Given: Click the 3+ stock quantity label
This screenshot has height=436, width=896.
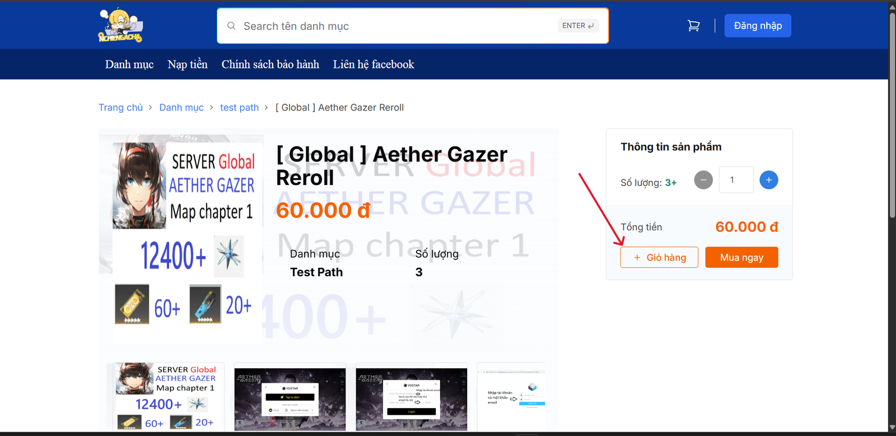Looking at the screenshot, I should point(671,183).
